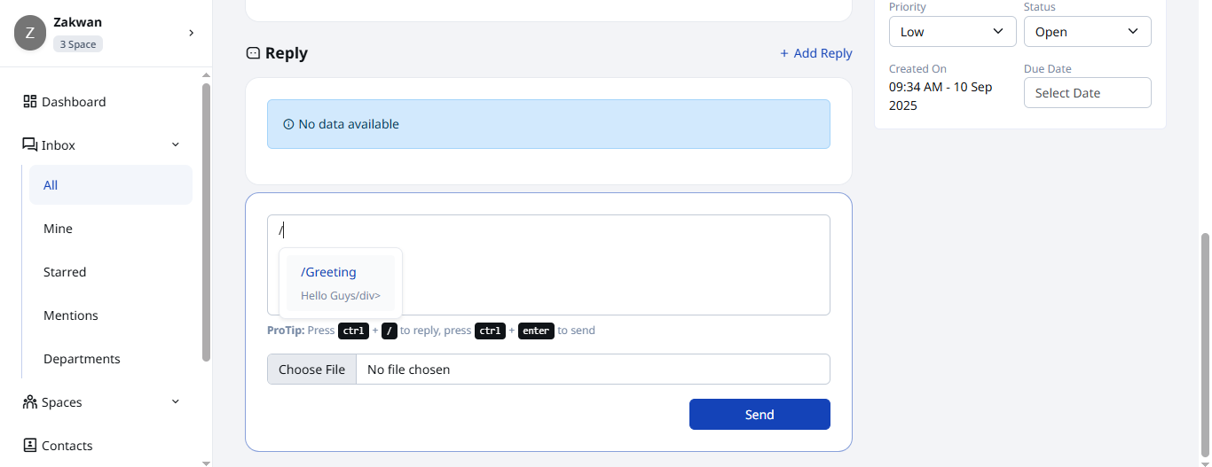Open Departments in the sidebar

tap(82, 359)
